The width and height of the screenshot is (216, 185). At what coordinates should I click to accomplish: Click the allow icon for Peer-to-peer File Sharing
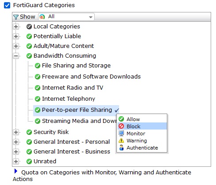pyautogui.click(x=38, y=110)
